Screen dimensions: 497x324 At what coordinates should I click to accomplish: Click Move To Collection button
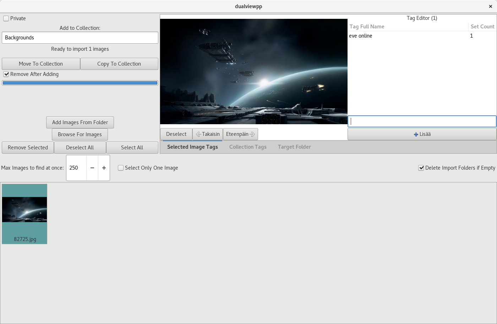pyautogui.click(x=41, y=64)
